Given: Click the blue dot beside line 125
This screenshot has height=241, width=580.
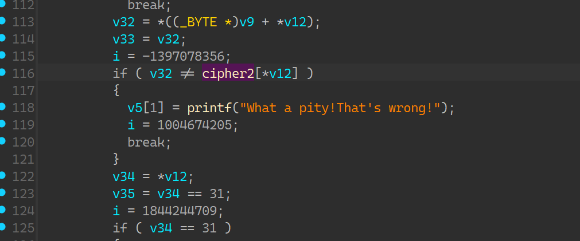Looking at the screenshot, I should (3, 227).
